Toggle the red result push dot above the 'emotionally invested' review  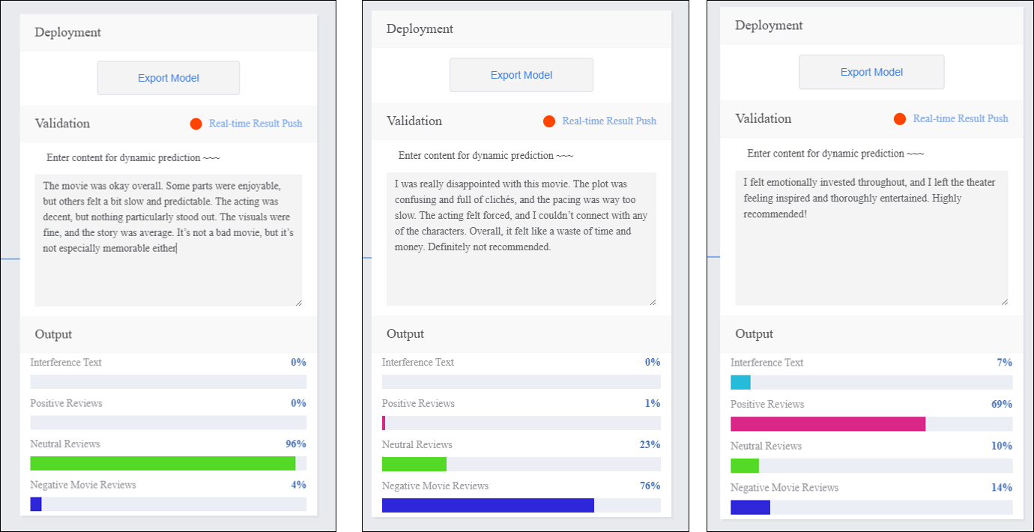(899, 119)
